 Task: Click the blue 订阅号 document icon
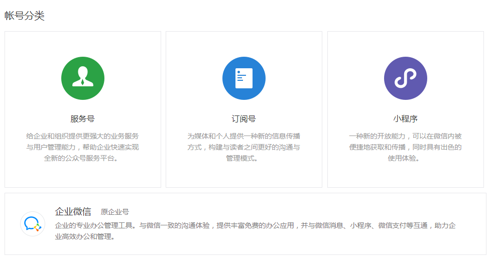243,78
